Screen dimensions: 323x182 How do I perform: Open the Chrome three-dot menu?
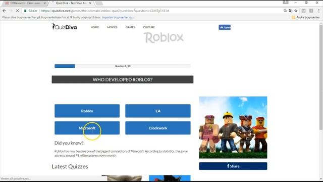point(318,11)
